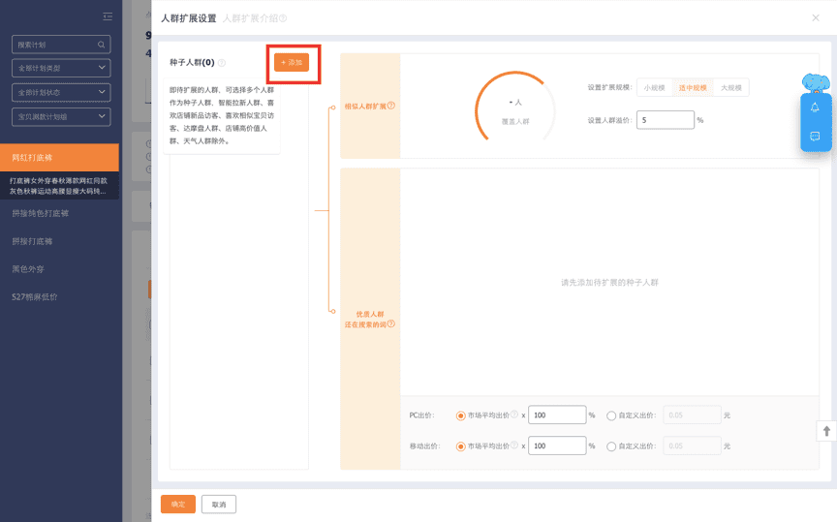Select the 网红打底裤 plan
Viewport: 837px width, 522px height.
[59, 158]
